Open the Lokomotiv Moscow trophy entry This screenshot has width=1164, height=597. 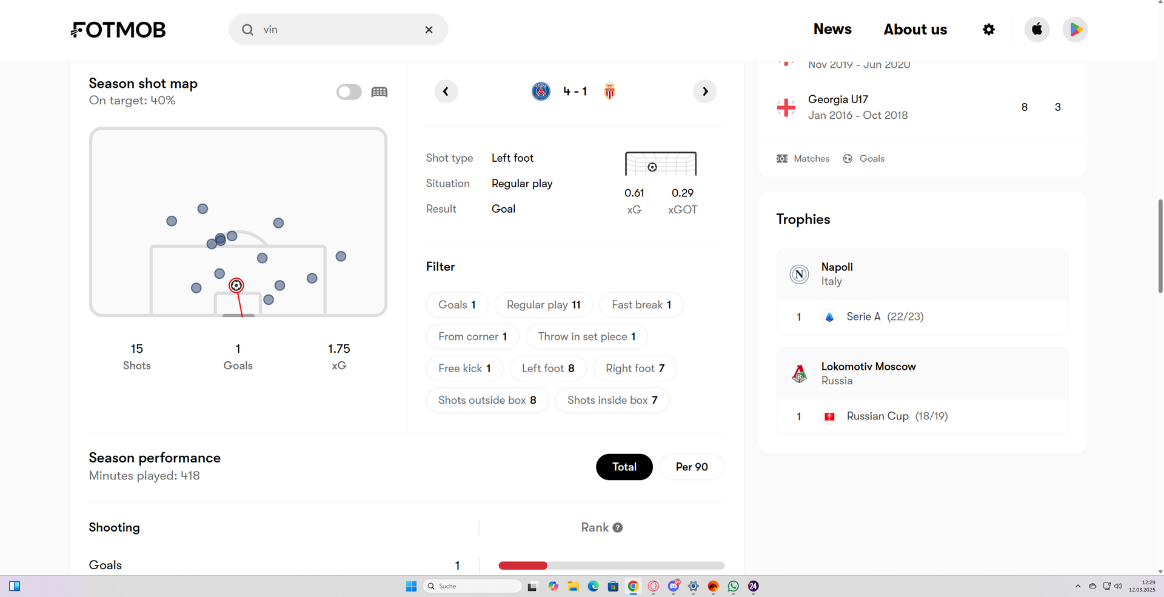(868, 373)
